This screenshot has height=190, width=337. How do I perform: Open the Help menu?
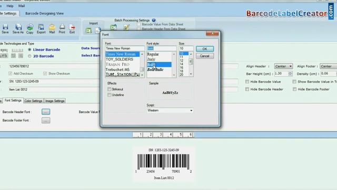10,6
